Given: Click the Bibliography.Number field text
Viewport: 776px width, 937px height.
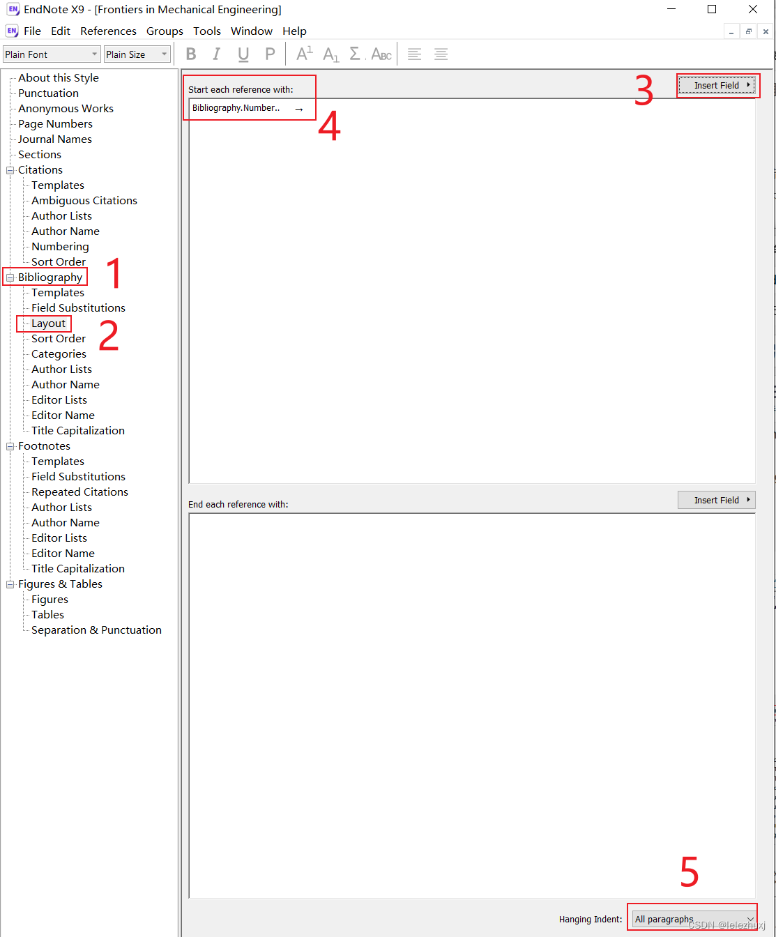Looking at the screenshot, I should coord(236,108).
